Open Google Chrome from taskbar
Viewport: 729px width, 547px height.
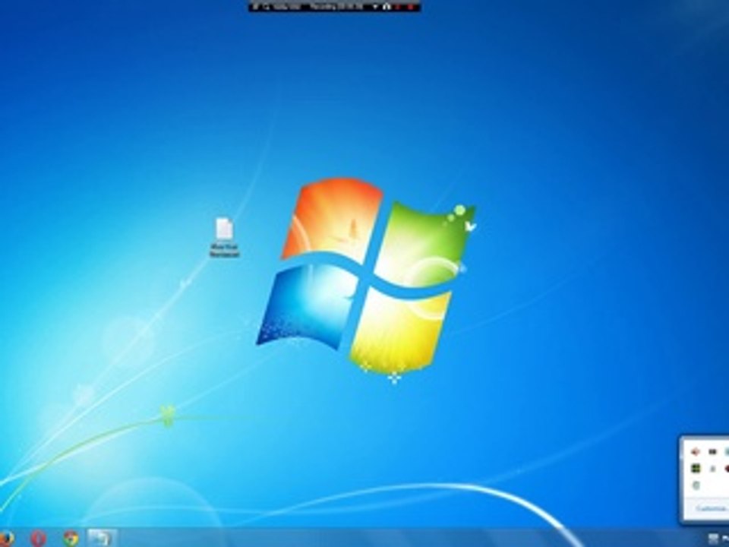(x=71, y=539)
